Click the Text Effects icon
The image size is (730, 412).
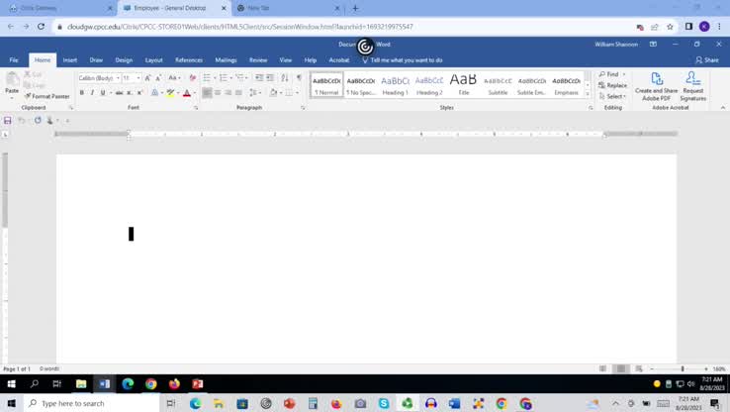pos(154,93)
